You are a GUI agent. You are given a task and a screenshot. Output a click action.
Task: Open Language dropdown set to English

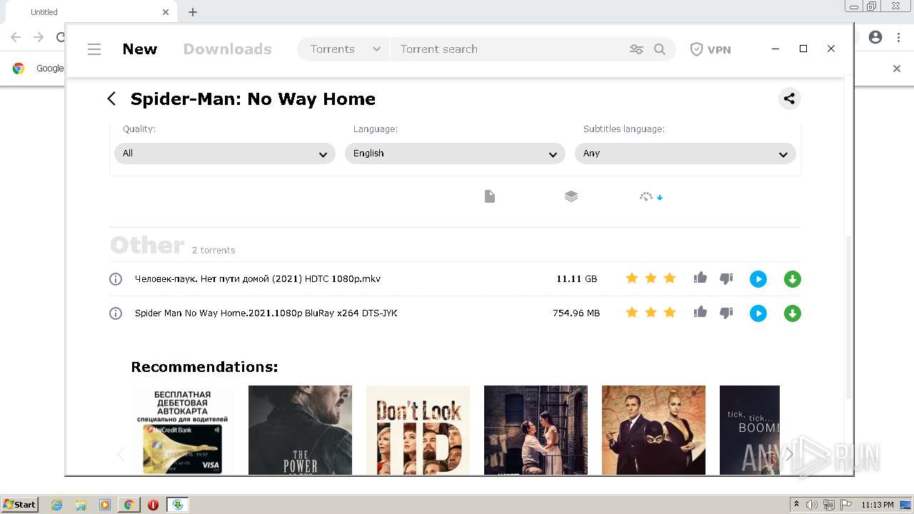[x=455, y=153]
